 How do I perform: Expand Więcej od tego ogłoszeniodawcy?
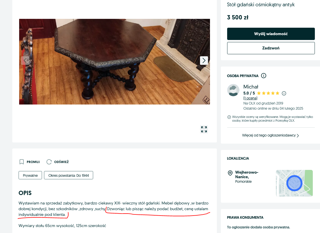pos(270,135)
